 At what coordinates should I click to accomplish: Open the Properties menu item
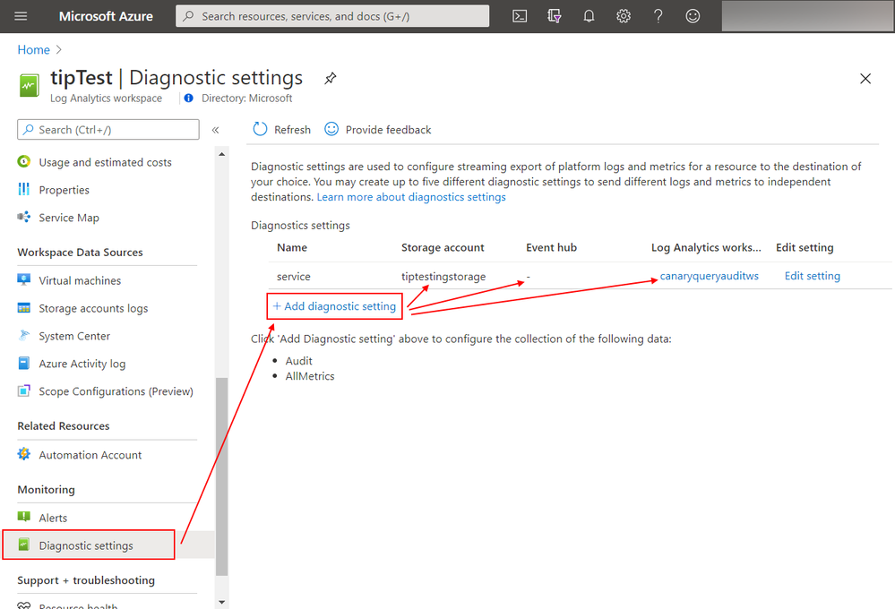click(x=64, y=190)
